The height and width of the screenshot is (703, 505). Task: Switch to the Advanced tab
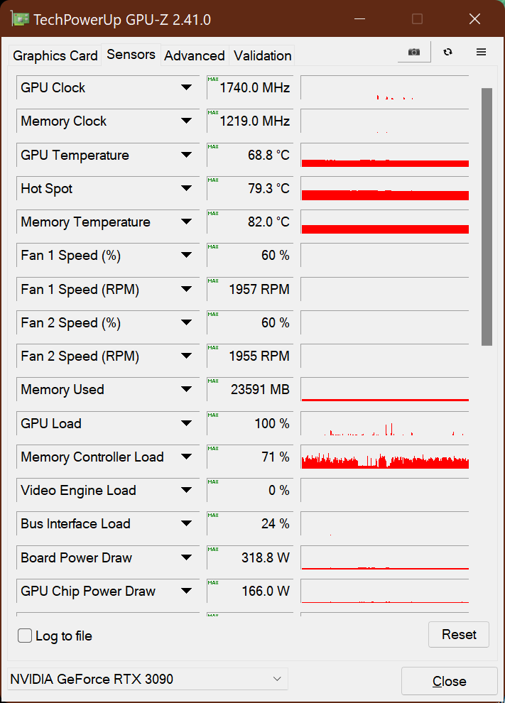point(195,55)
